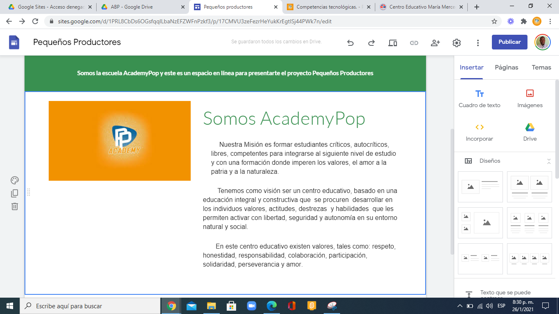Click the Nuestra Misión paragraph

(x=303, y=158)
